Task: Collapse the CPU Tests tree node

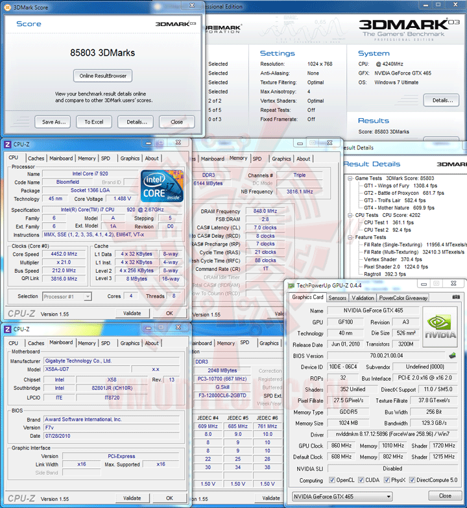Action: point(350,215)
